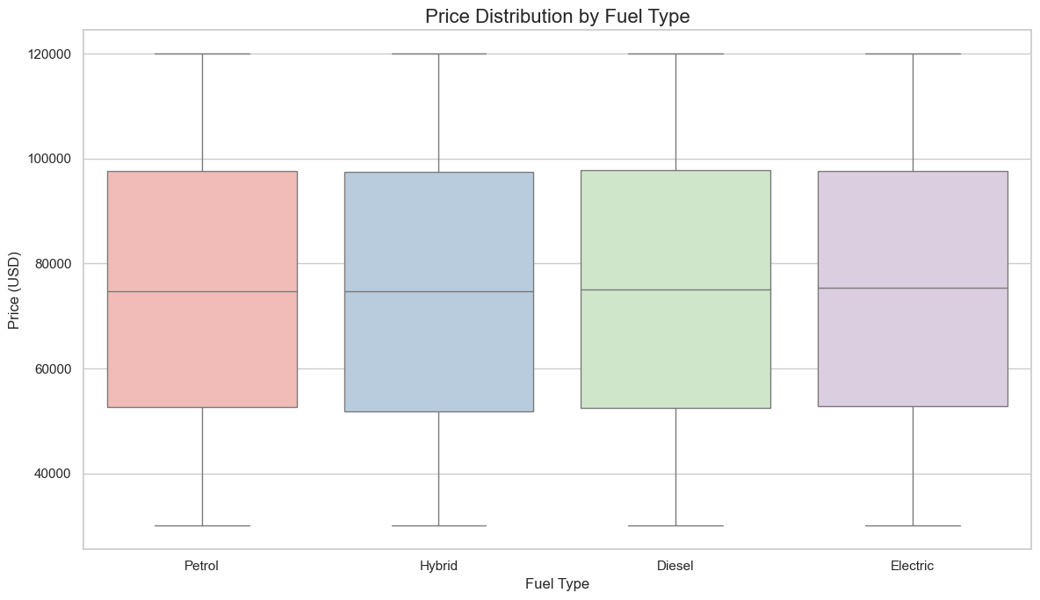Click the upper whisker cap of the Diesel box
Image resolution: width=1040 pixels, height=600 pixels.
tap(675, 54)
